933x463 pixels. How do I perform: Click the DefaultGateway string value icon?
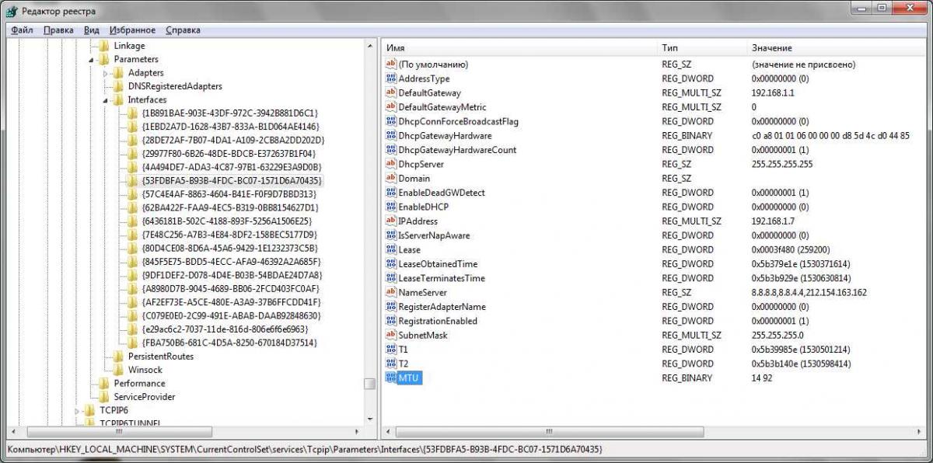click(391, 92)
